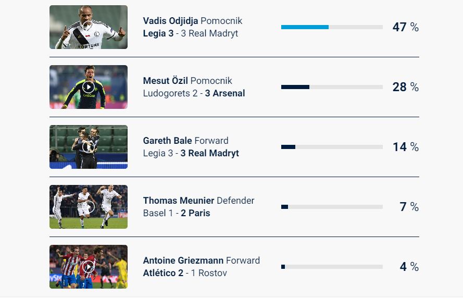Play the Gareth Bale goal video

[x=89, y=147]
